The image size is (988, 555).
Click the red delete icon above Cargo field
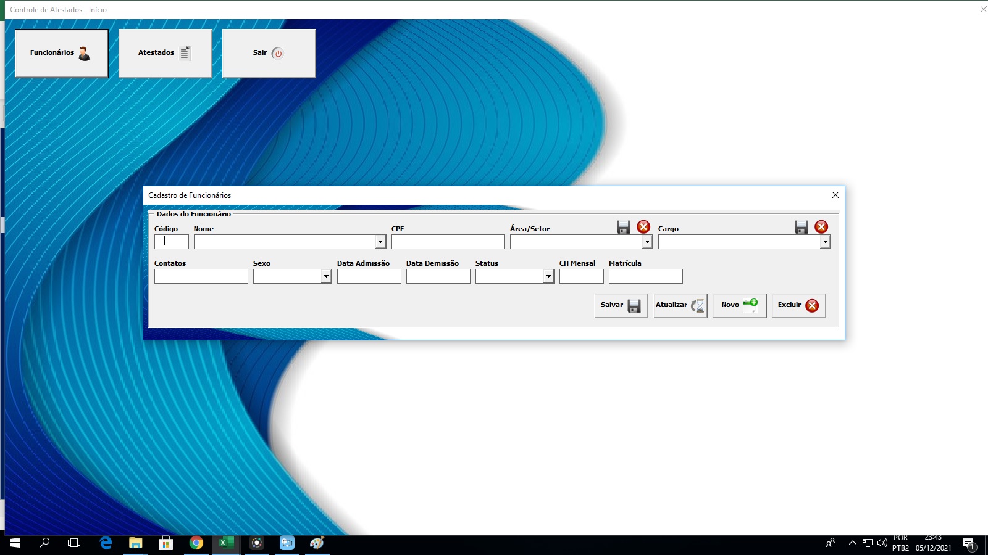click(x=821, y=227)
